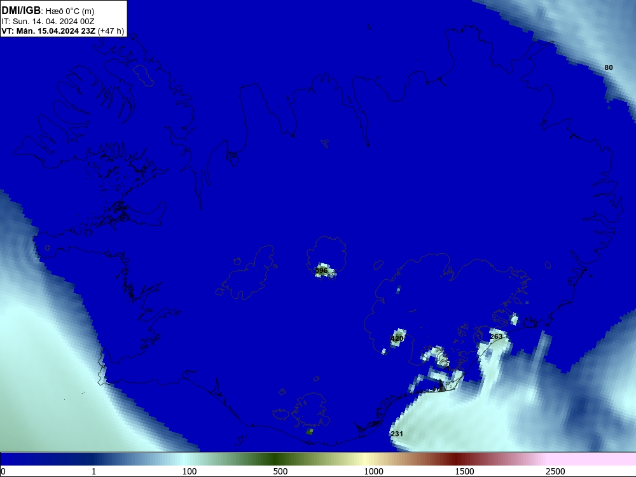This screenshot has height=477, width=636.
Task: Click the small green square on the south coast
Action: click(x=310, y=432)
